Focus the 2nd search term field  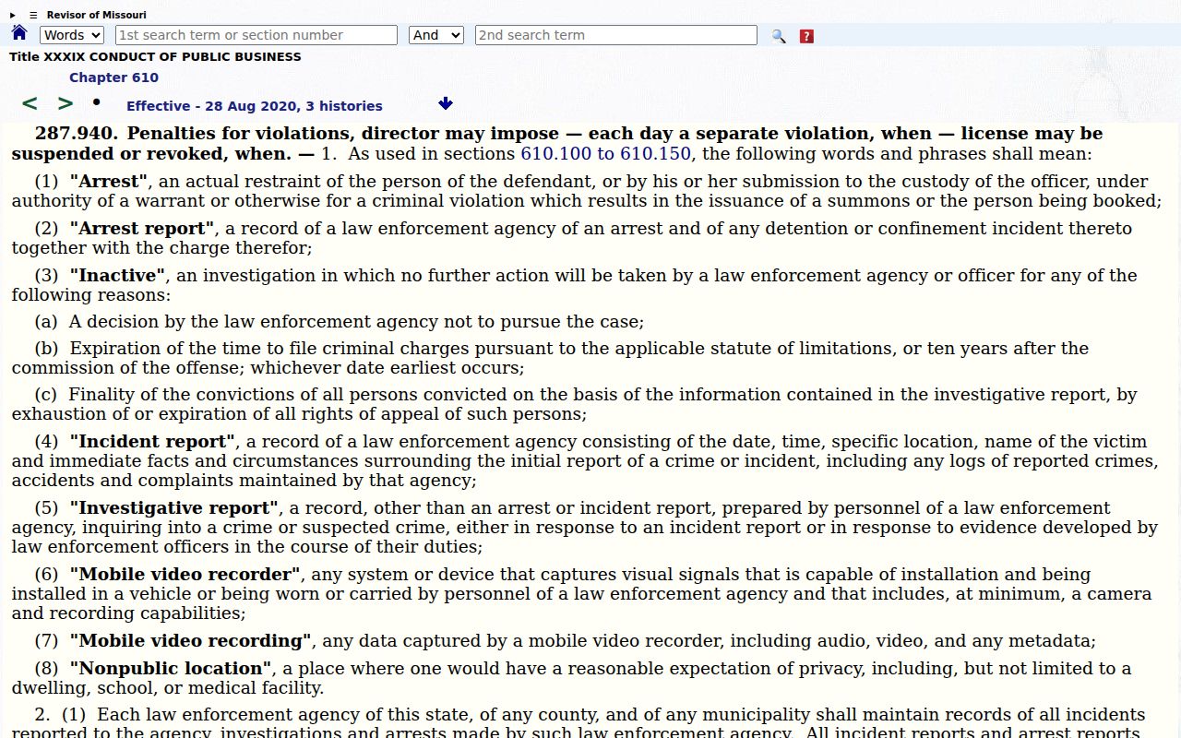click(616, 35)
